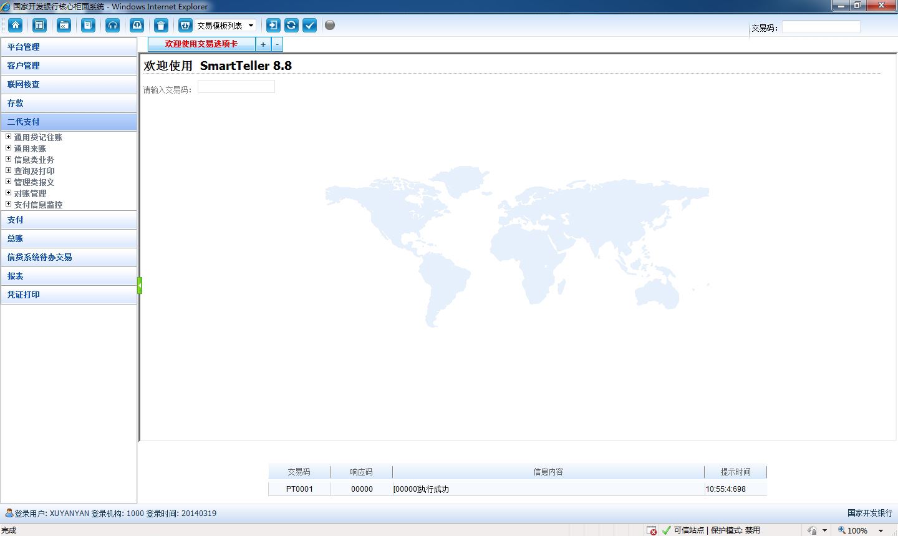
Task: Remove a tab with the minus button
Action: (278, 44)
